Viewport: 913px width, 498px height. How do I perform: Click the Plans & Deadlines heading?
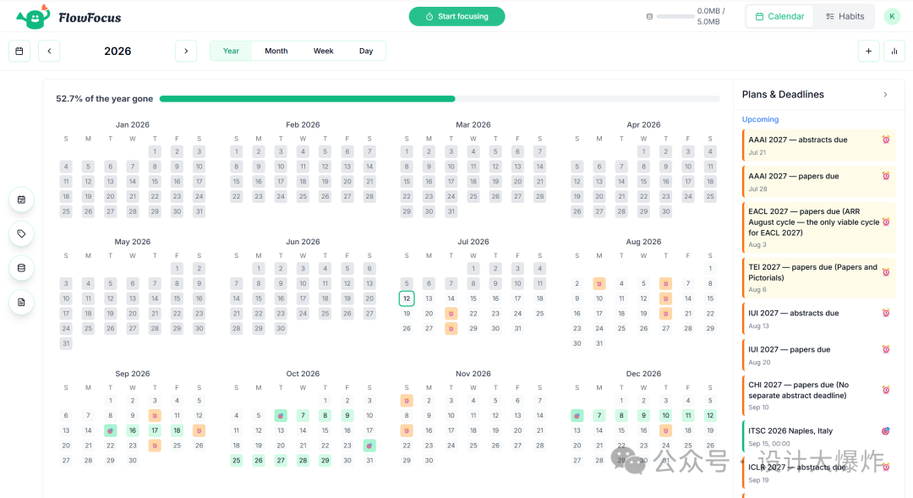click(783, 95)
